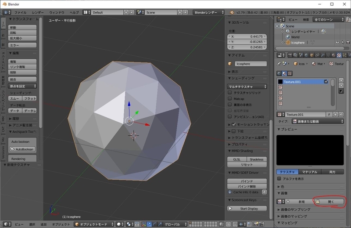This screenshot has height=228, width=351.
Task: Open the オブジェクトモード mode selector
Action: coord(94,224)
